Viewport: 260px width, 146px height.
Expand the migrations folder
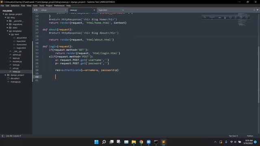[7, 24]
